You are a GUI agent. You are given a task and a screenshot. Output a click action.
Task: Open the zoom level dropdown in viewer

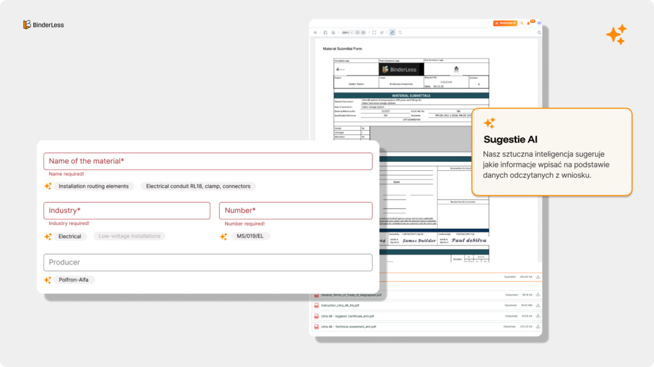point(346,32)
